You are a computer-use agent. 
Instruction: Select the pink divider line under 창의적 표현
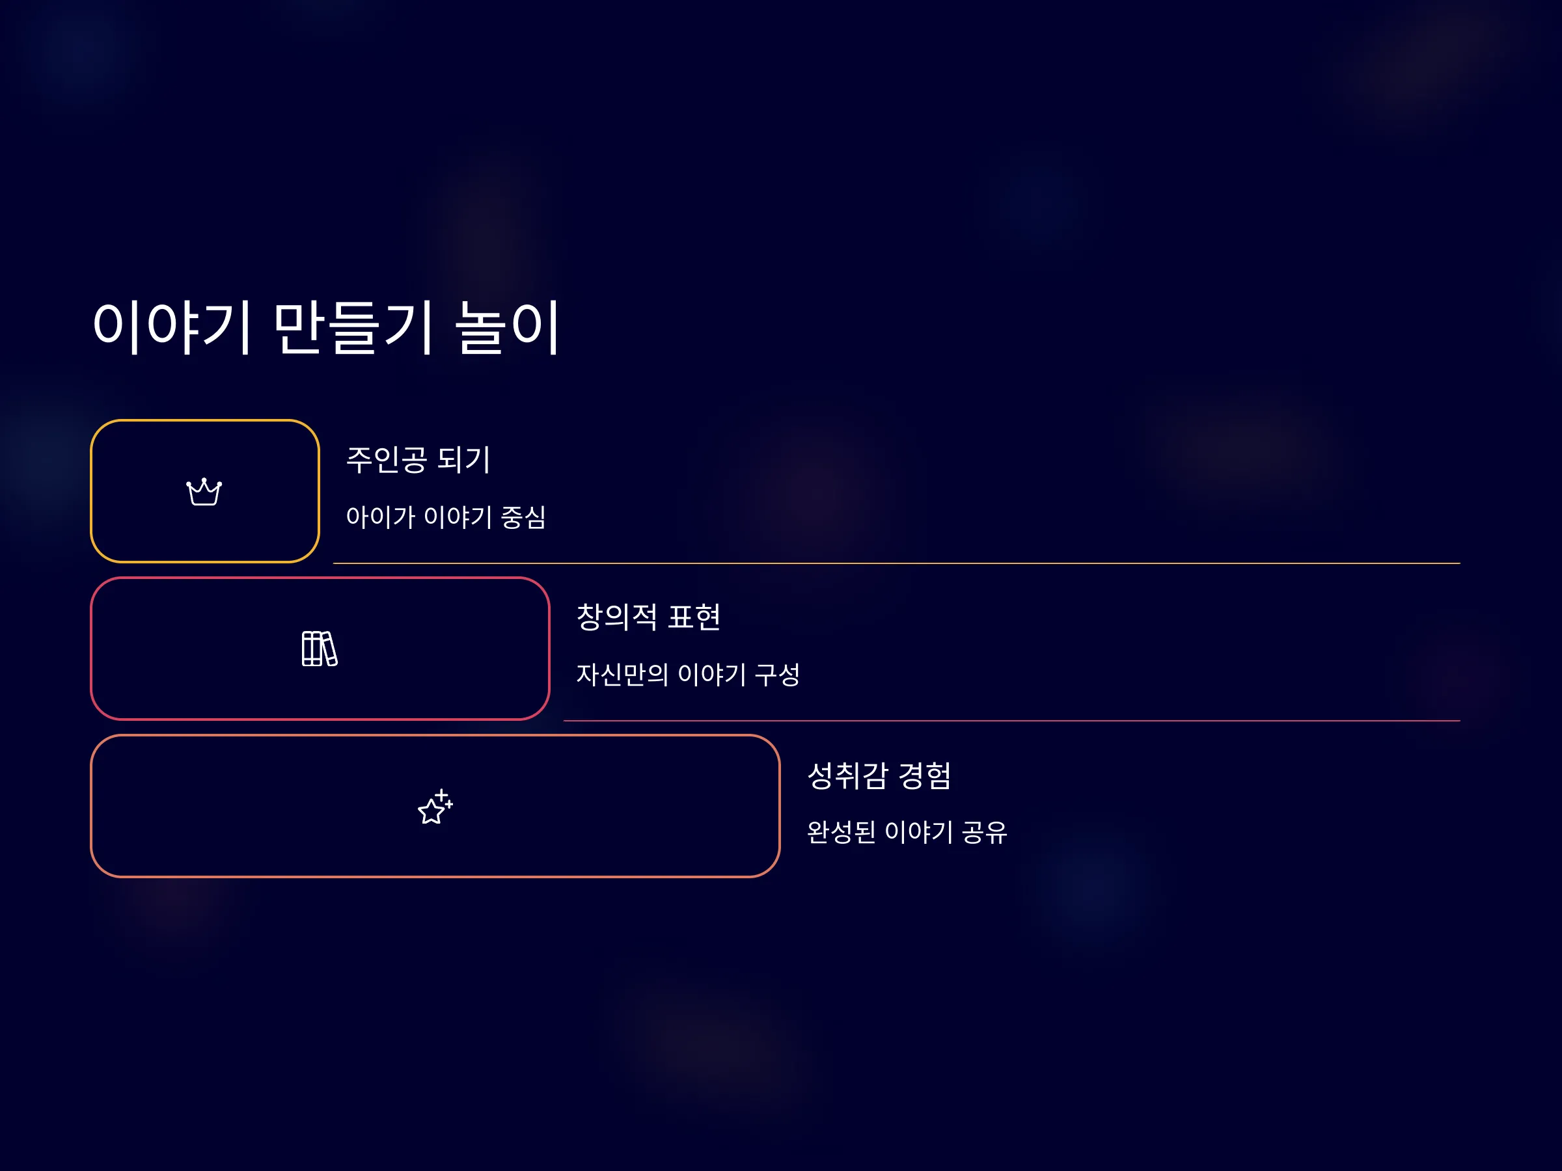1011,721
